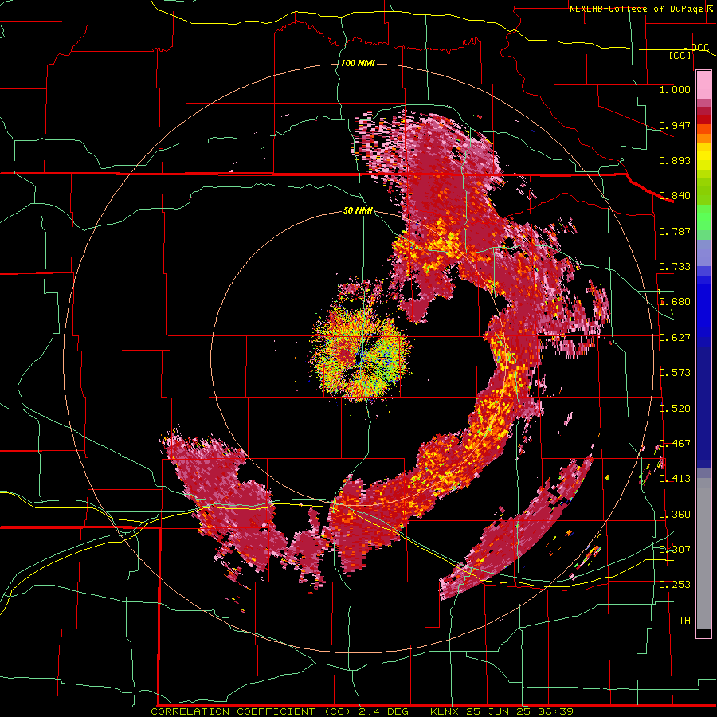The height and width of the screenshot is (717, 717).
Task: Click the 0.520 scale value
Action: 675,409
